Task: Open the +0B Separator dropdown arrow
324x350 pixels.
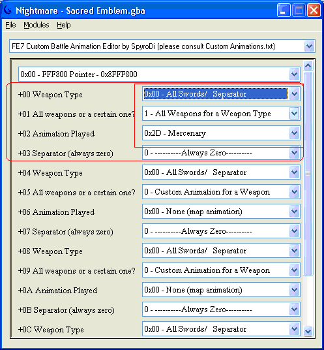Action: click(x=295, y=310)
